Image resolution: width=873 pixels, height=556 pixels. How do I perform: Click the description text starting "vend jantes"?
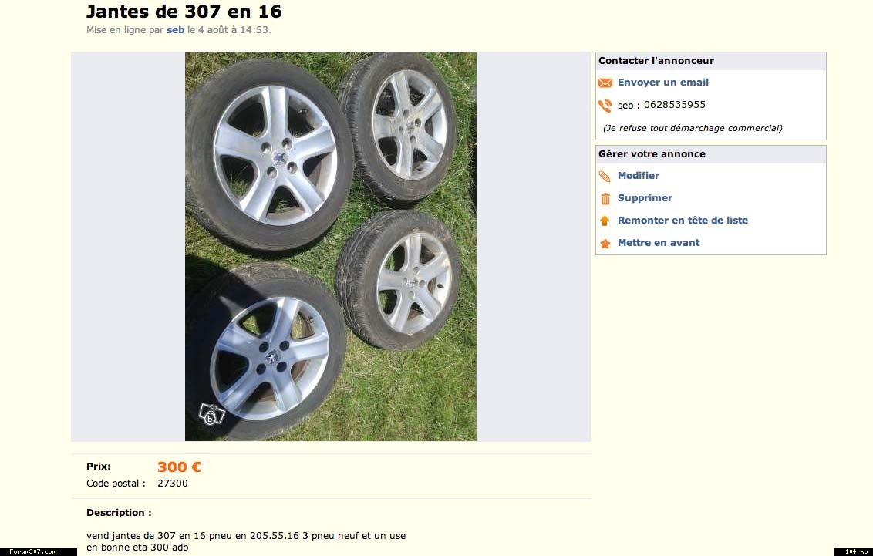coord(245,535)
